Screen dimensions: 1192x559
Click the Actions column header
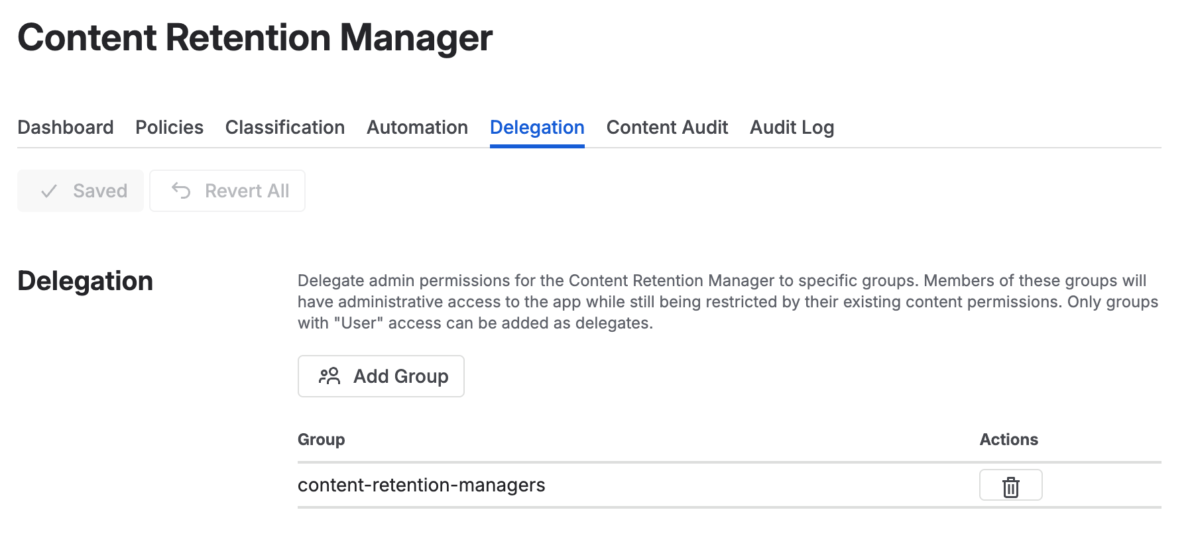(x=1008, y=440)
